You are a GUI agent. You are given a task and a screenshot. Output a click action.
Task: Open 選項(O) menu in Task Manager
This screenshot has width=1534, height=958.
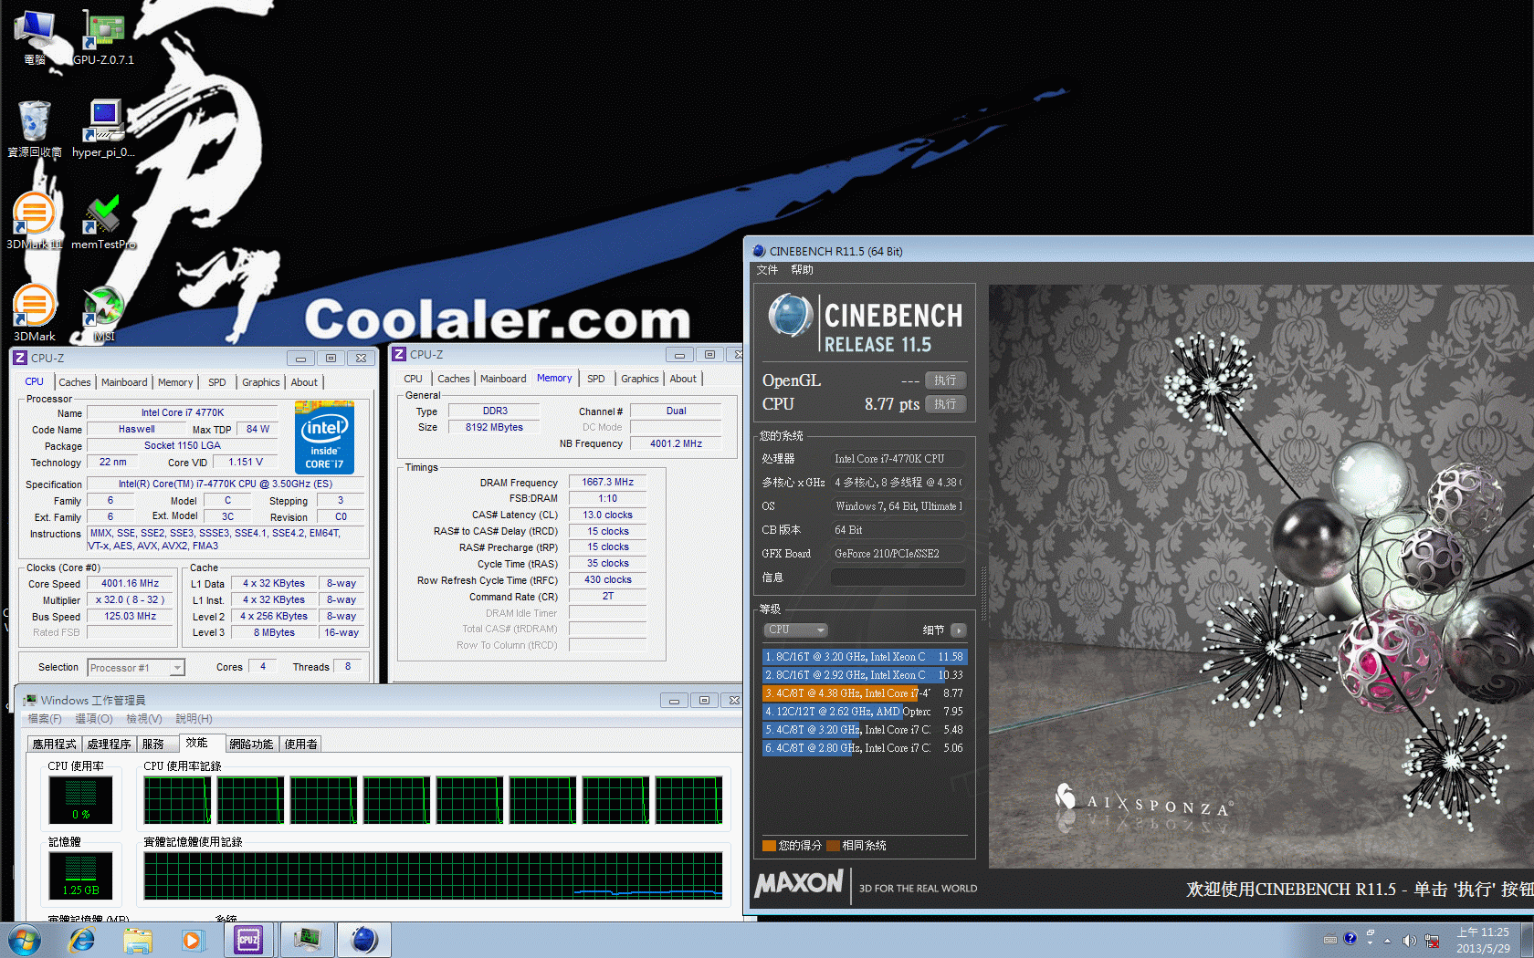(94, 719)
